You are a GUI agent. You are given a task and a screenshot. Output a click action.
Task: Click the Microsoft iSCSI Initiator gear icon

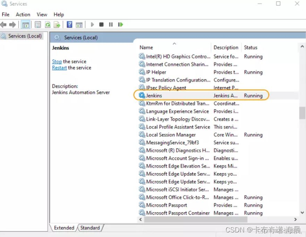coord(142,189)
